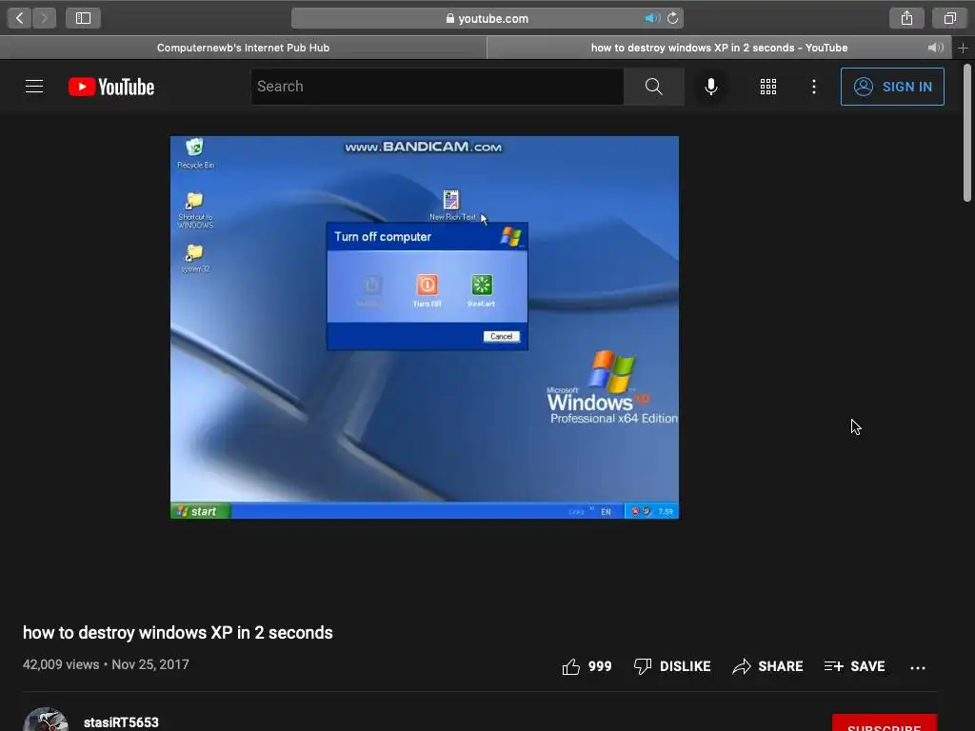Viewport: 975px width, 731px height.
Task: Click the stasiRT5653 channel avatar
Action: point(46,720)
